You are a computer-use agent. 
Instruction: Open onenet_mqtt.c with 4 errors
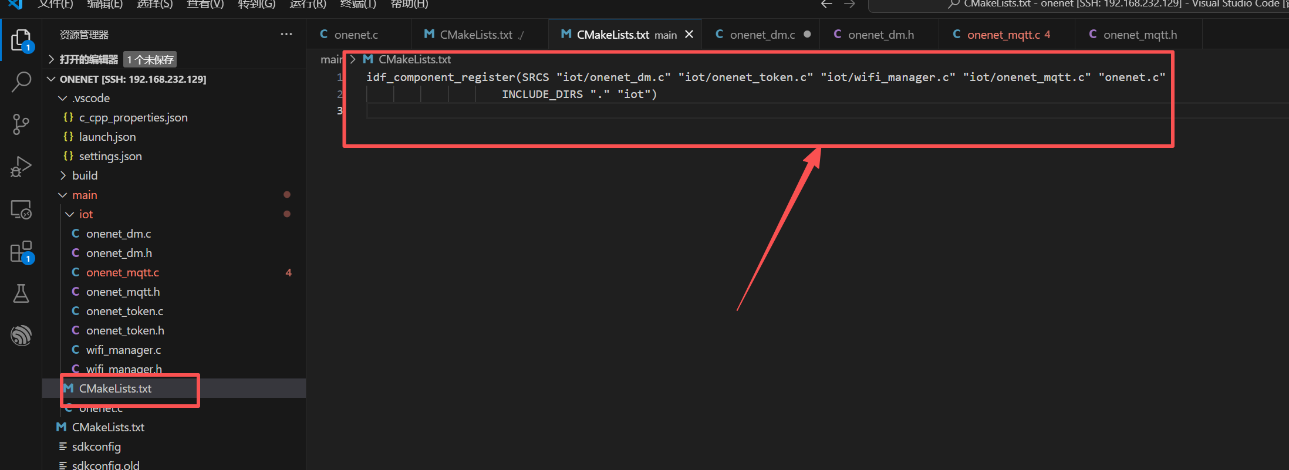(x=174, y=272)
